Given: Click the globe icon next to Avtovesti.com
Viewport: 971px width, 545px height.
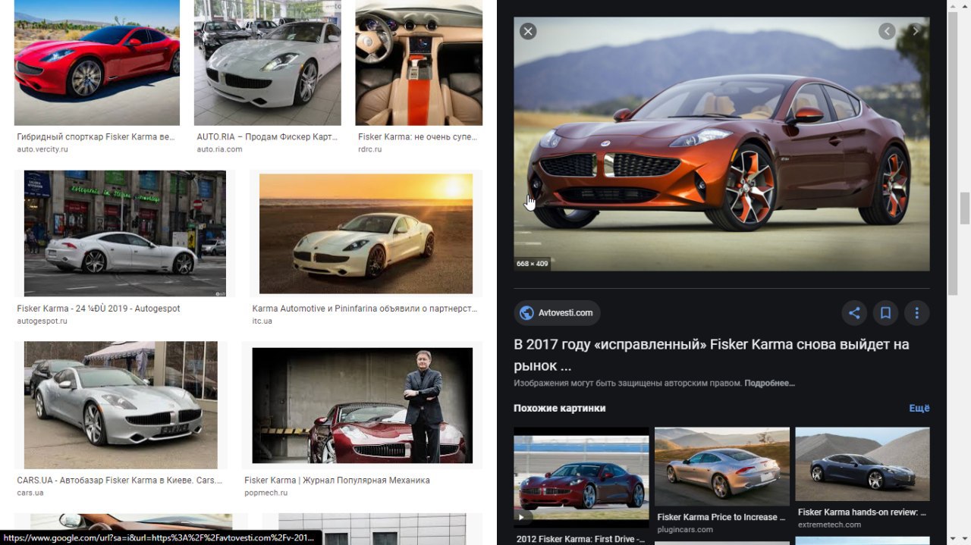Looking at the screenshot, I should tap(526, 313).
